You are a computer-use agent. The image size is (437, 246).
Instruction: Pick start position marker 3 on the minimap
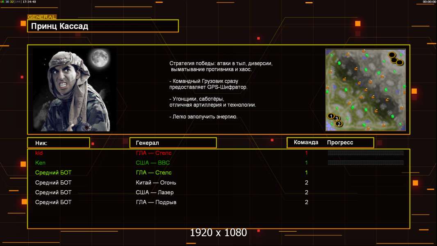click(337, 118)
